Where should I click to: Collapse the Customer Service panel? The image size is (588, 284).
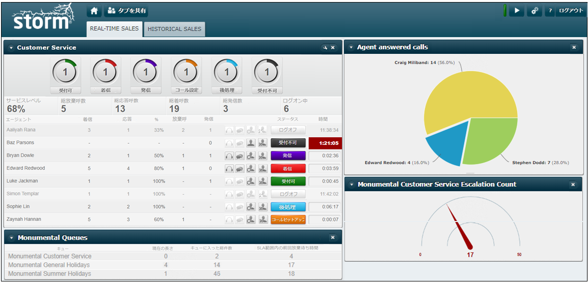(11, 48)
